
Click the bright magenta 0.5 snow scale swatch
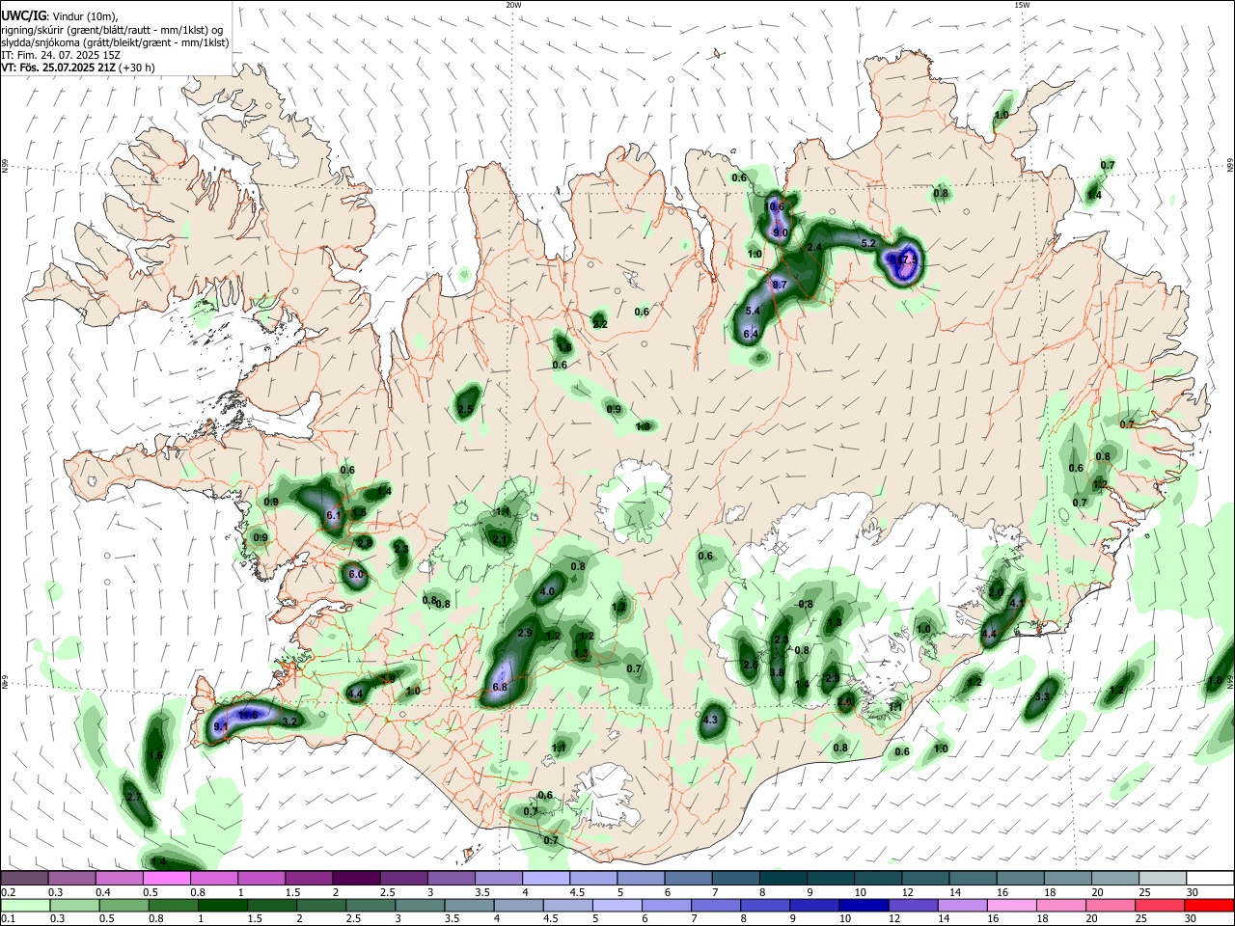pyautogui.click(x=166, y=879)
